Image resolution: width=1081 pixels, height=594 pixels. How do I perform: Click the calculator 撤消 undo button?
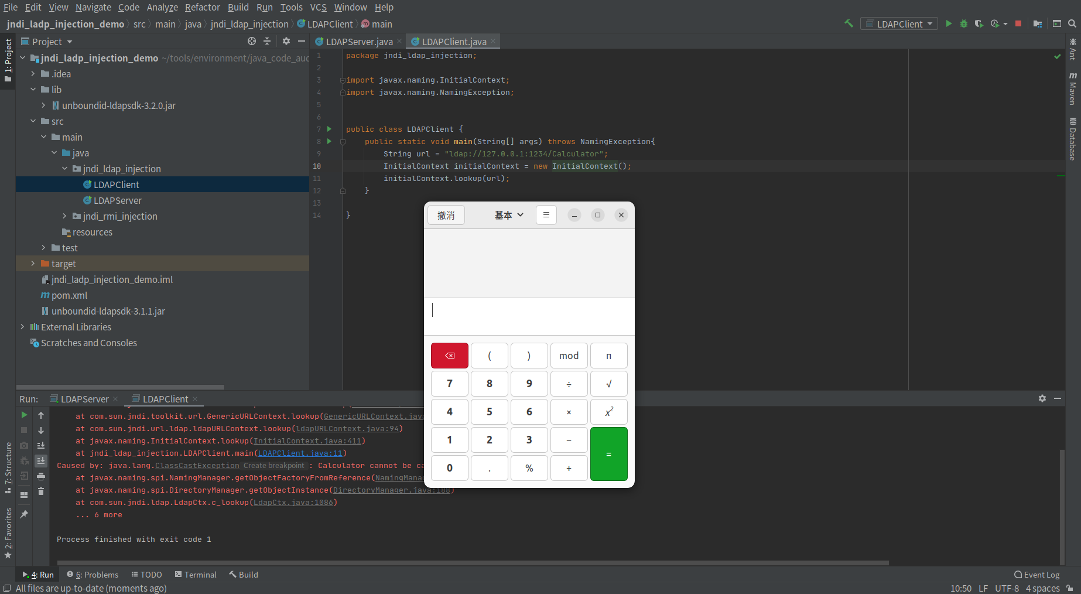pos(446,215)
